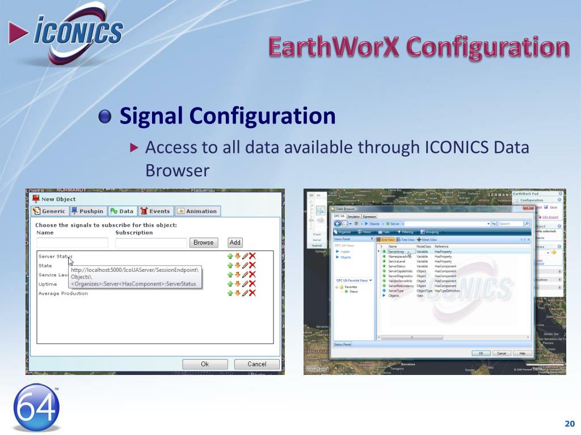
Task: Switch to Grid View in Data Browser
Action: tap(385, 240)
